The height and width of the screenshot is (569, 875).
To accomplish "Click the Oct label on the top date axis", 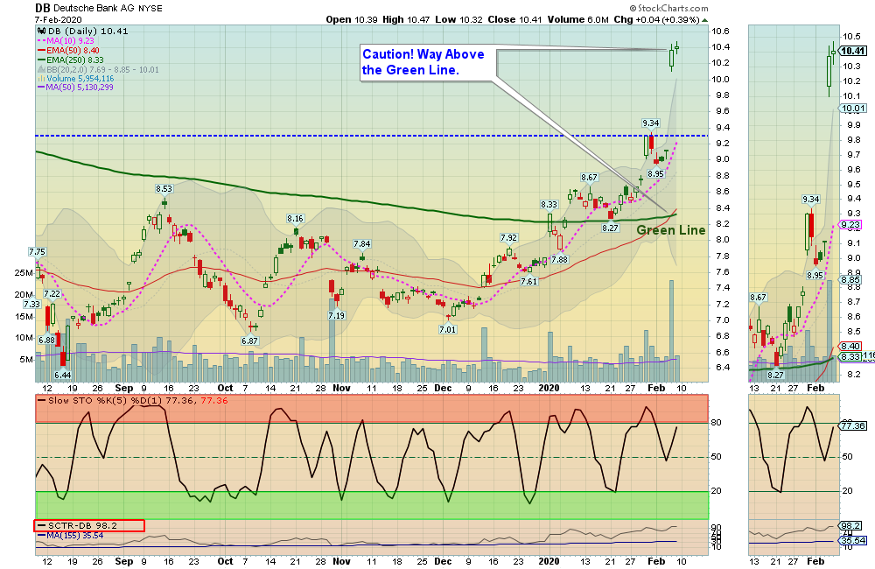I will click(225, 388).
